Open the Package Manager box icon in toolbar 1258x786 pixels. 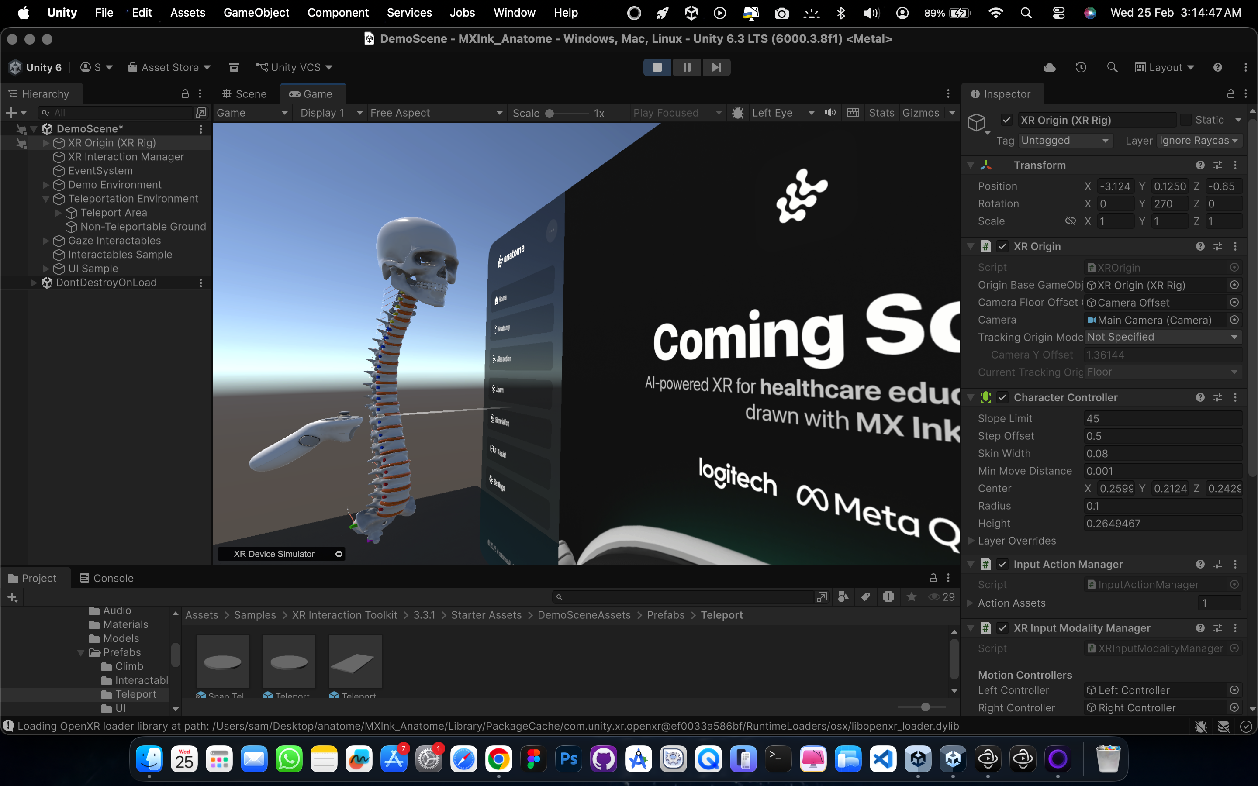click(234, 67)
